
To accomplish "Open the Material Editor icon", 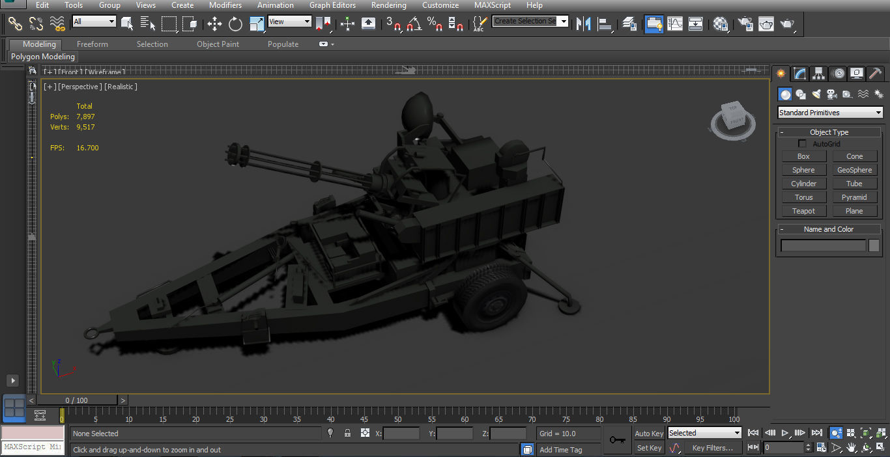I will pos(720,24).
